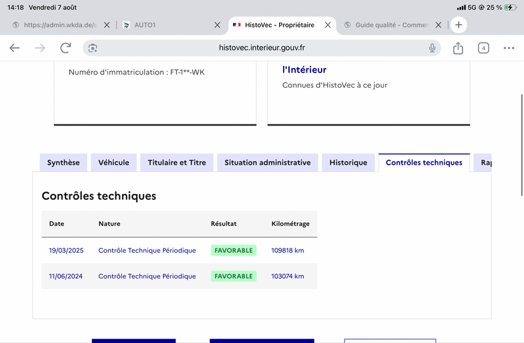
Task: Open the Synthèse tab
Action: 64,163
